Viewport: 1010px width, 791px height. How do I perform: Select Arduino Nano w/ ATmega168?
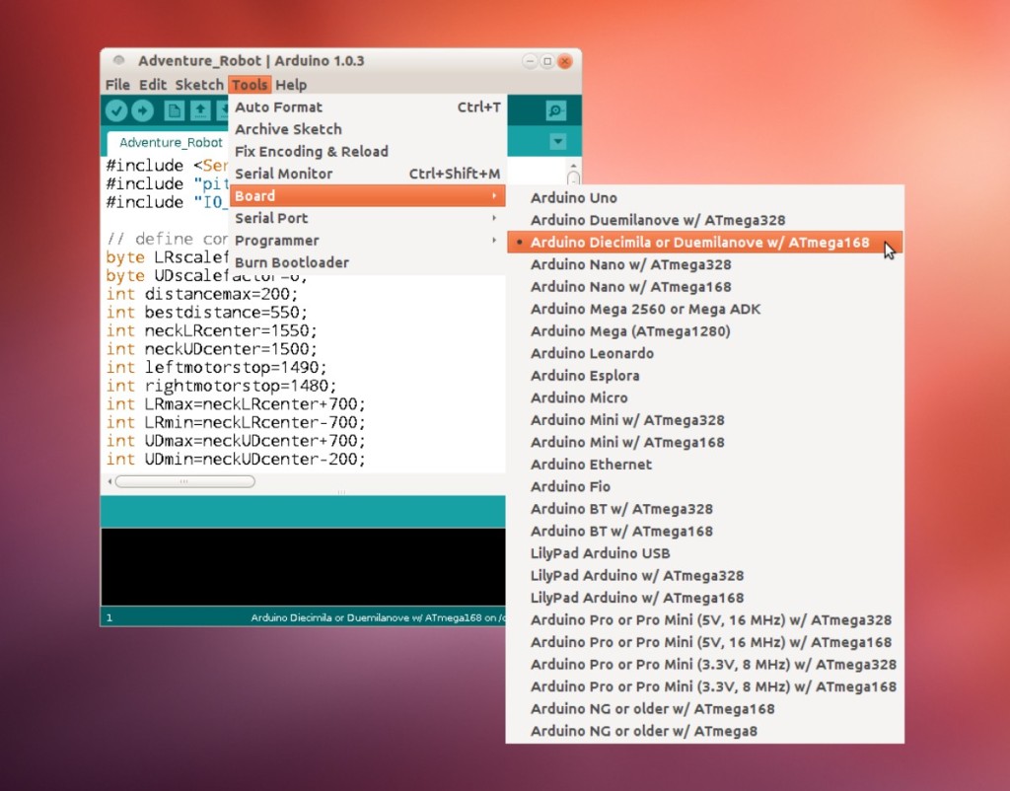pos(704,287)
